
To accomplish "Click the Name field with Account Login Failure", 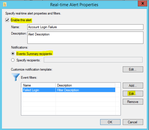I will coord(85,27).
